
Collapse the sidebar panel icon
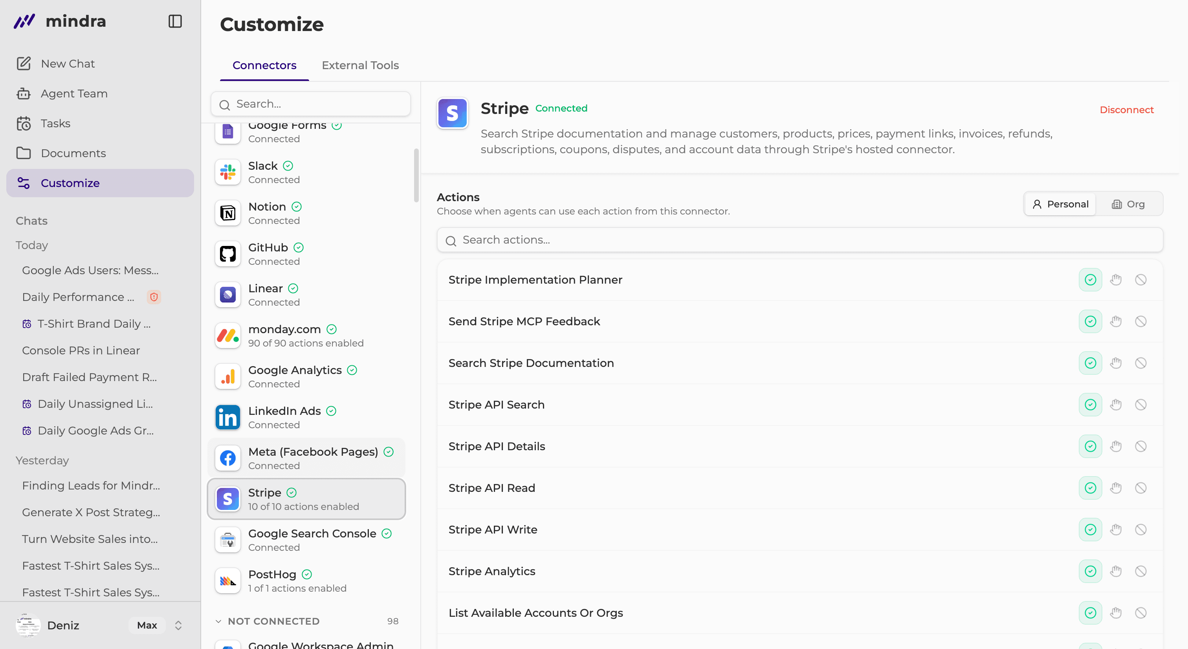coord(175,21)
